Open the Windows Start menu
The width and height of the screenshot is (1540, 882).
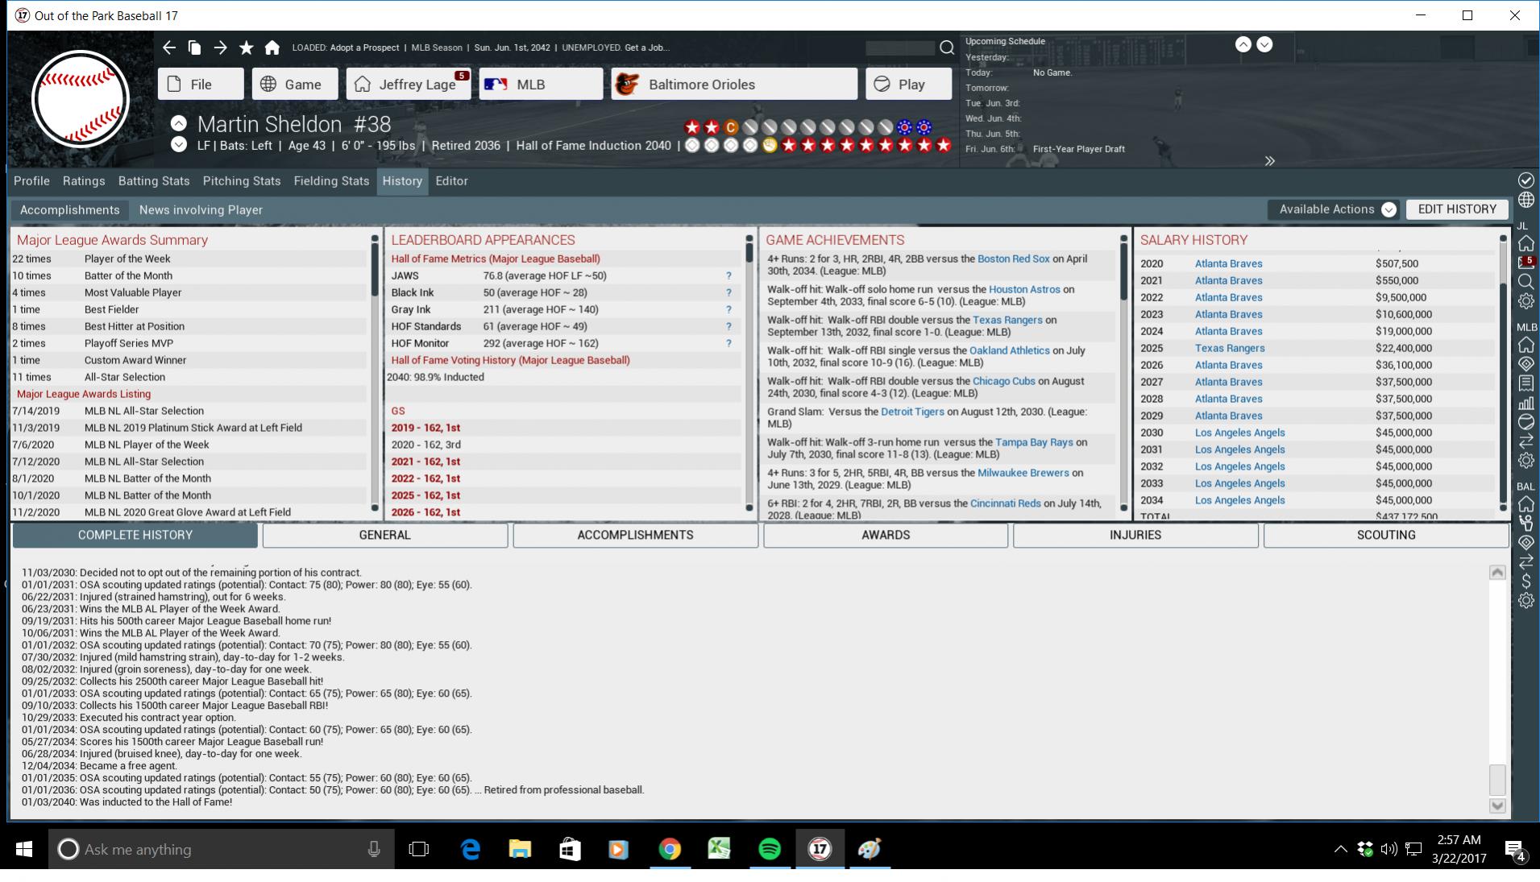(x=24, y=849)
